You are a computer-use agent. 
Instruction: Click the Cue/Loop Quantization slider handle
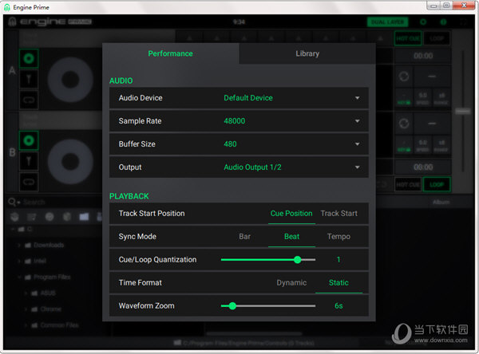coord(297,260)
